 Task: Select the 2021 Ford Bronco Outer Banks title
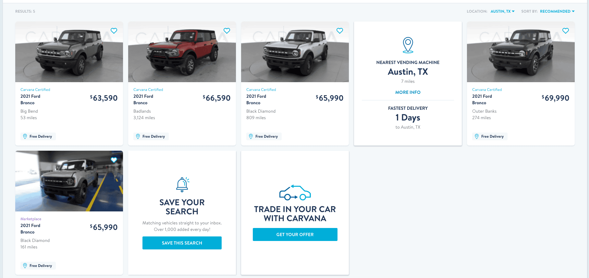pyautogui.click(x=482, y=99)
